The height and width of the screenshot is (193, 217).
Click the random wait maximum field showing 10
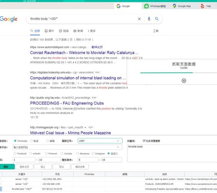coord(112,160)
